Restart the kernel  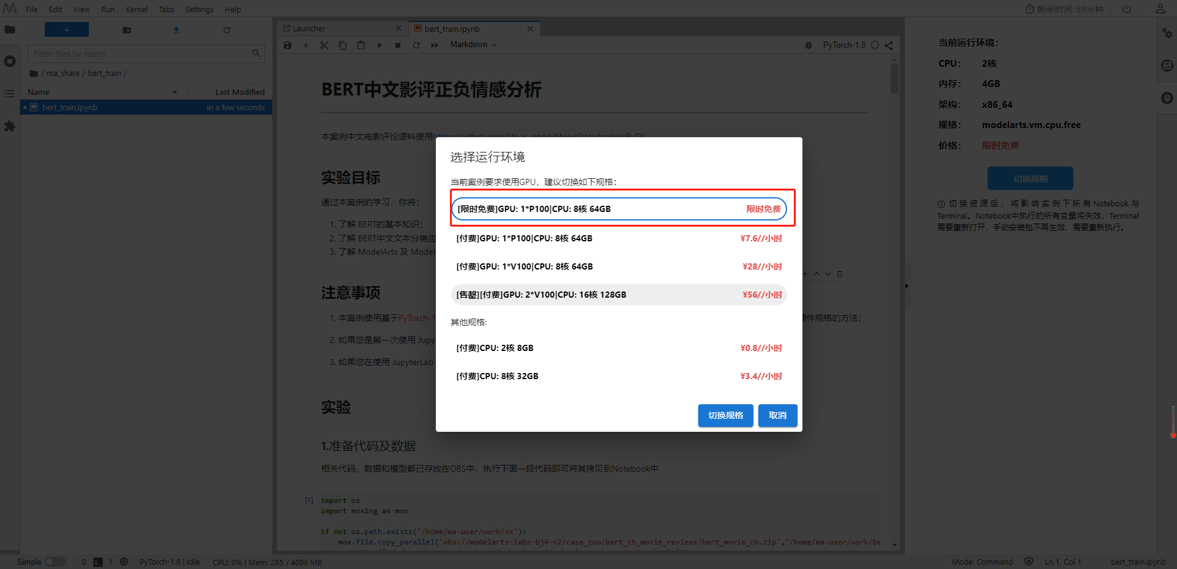pyautogui.click(x=416, y=45)
